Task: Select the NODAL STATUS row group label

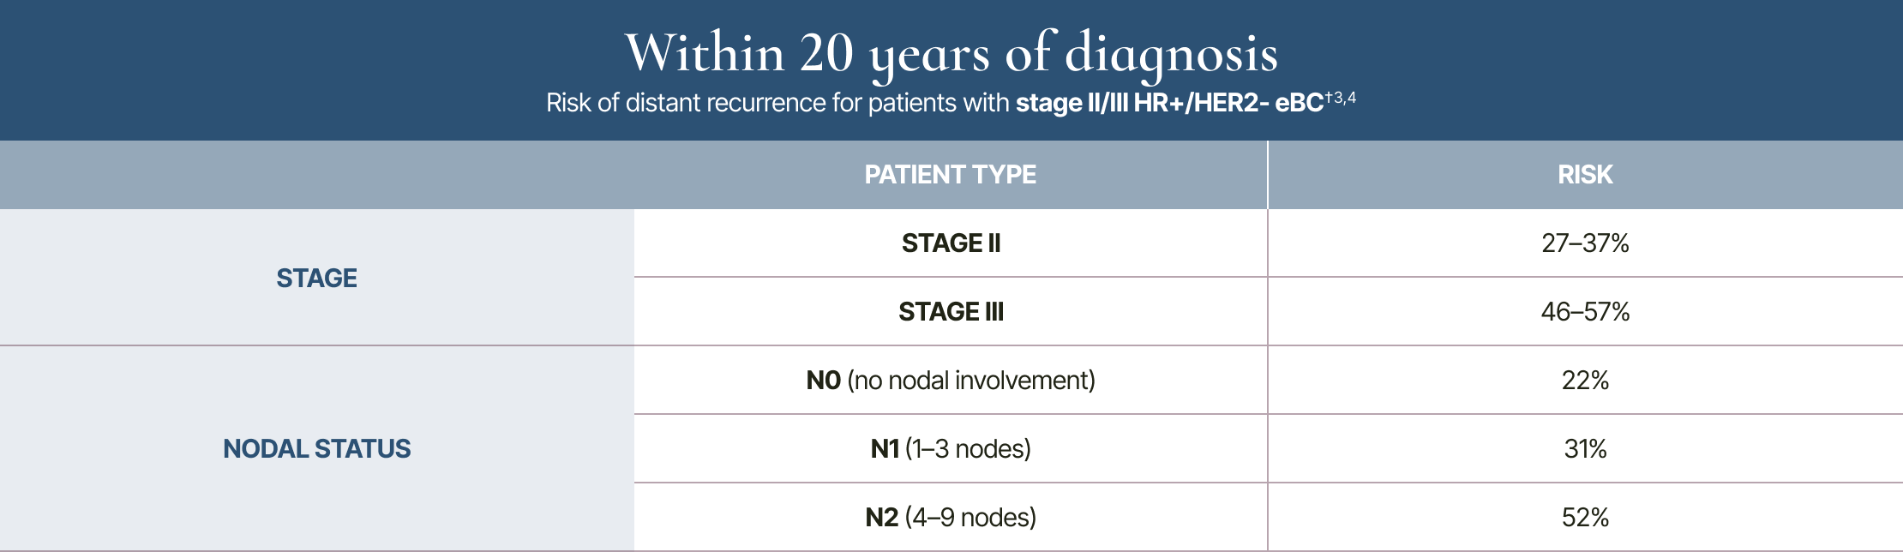Action: (x=317, y=449)
